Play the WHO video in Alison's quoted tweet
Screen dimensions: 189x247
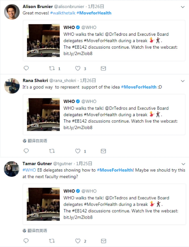tap(43, 40)
